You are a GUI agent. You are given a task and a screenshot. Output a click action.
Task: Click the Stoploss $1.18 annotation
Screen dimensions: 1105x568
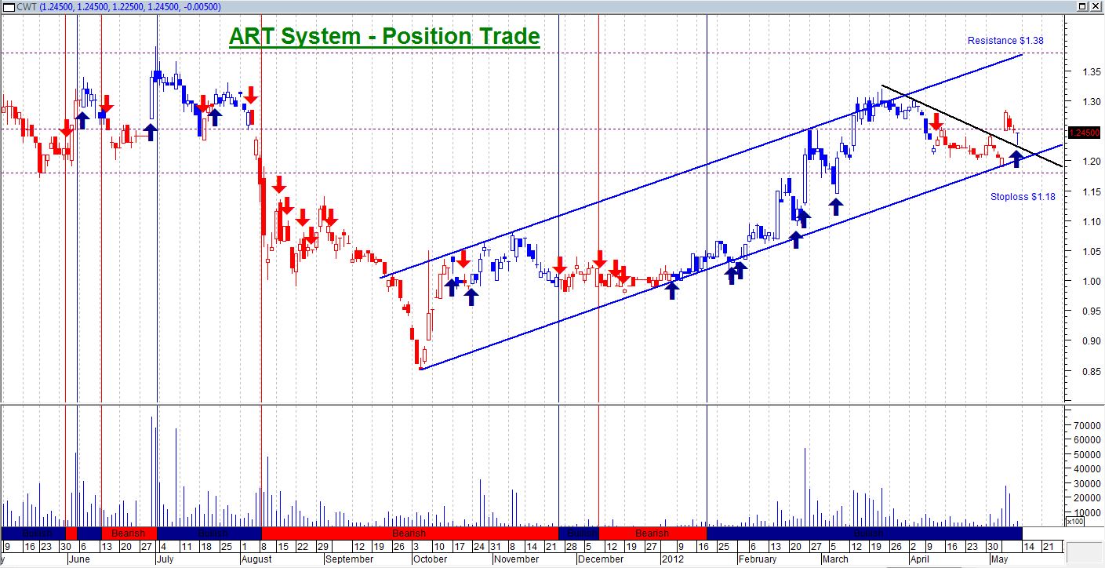click(x=1023, y=197)
